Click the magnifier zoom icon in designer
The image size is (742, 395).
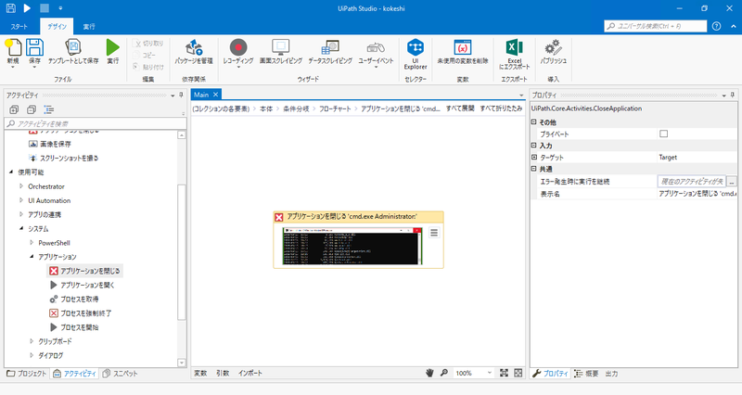(444, 373)
